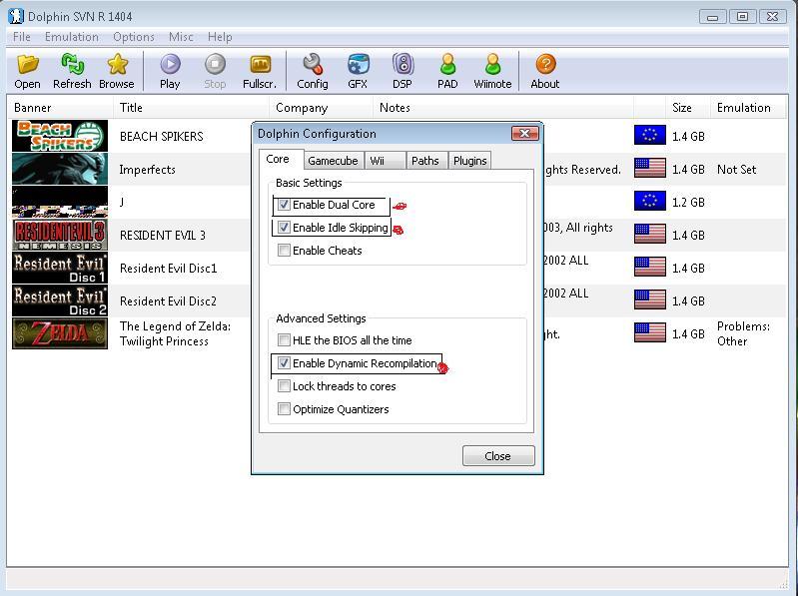Click the Problems: Other emulation status
Screen dimensions: 798x596
(x=743, y=333)
